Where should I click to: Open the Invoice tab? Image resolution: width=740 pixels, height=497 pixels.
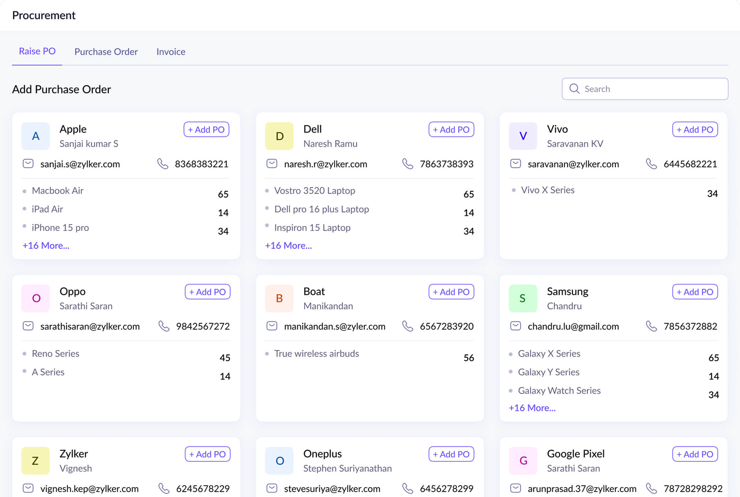(171, 52)
